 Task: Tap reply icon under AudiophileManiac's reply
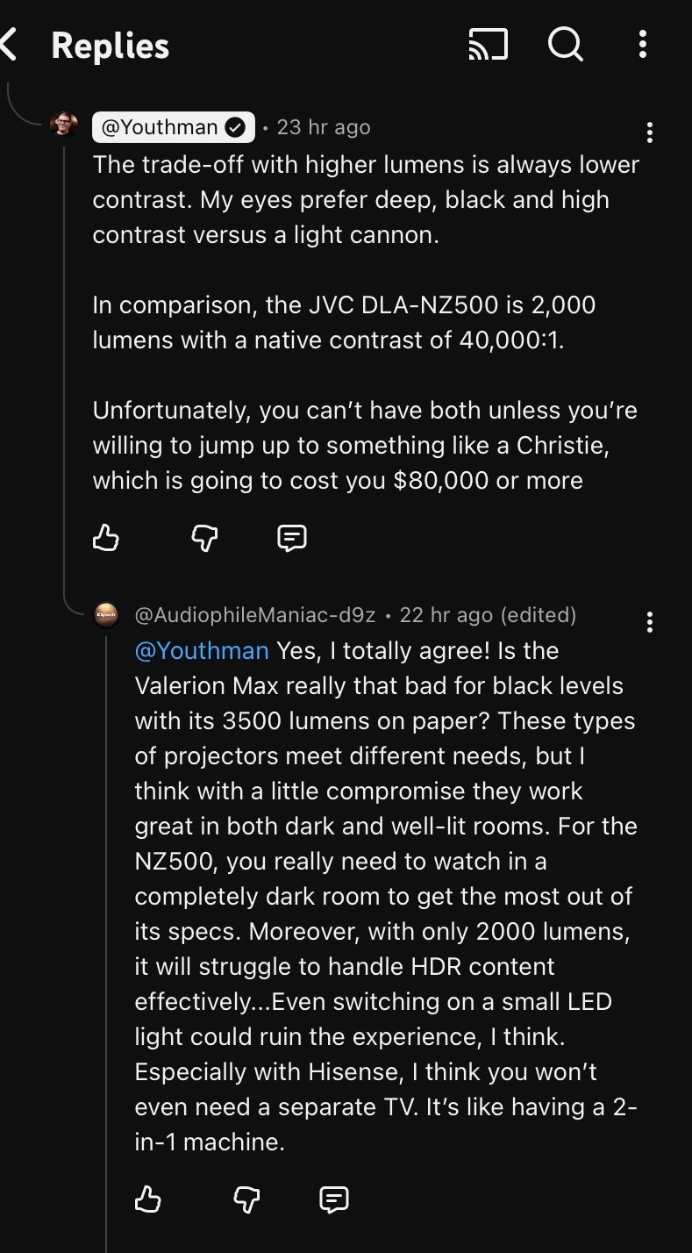click(x=334, y=1199)
